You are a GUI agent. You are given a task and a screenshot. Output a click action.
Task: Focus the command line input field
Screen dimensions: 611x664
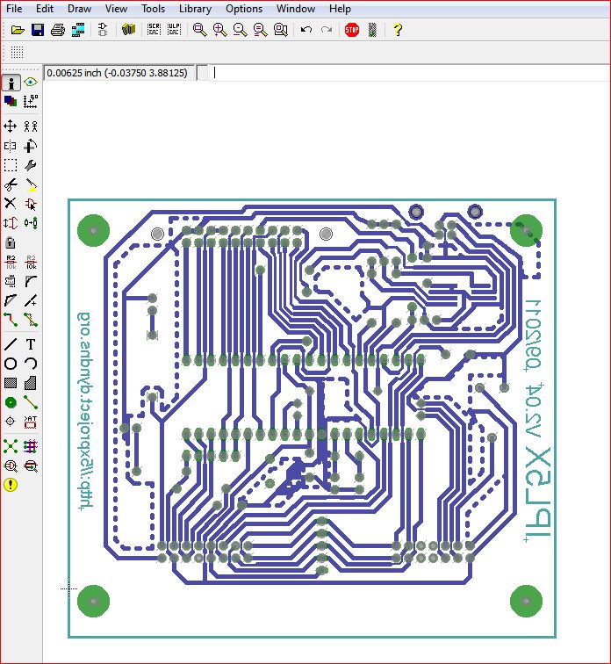click(409, 73)
